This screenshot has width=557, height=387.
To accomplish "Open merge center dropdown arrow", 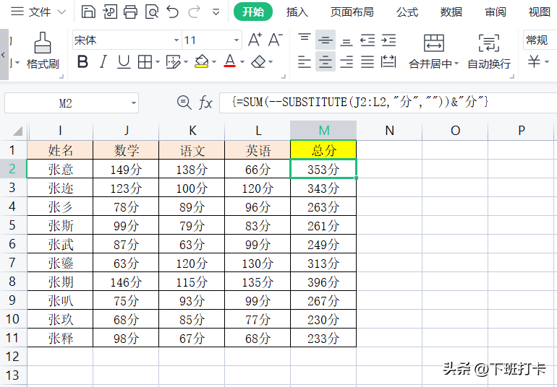I will coord(456,64).
